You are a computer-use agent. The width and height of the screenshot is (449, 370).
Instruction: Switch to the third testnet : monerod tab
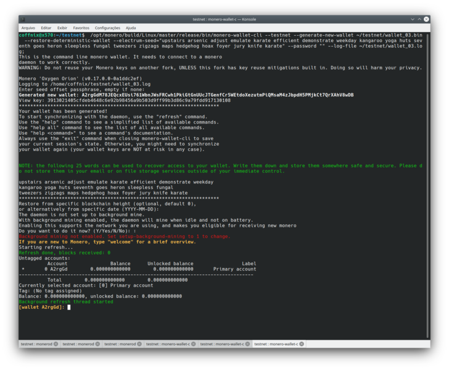click(120, 344)
